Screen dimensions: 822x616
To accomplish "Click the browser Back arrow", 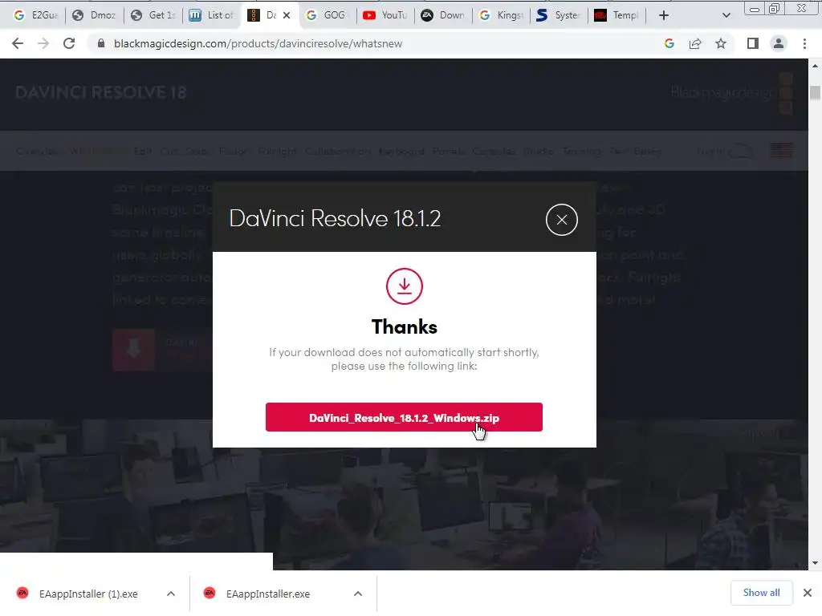I will coord(18,43).
